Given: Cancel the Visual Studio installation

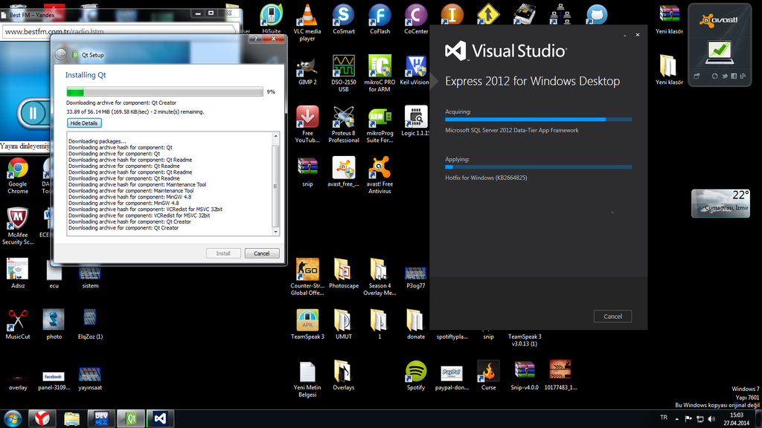Looking at the screenshot, I should pos(612,317).
